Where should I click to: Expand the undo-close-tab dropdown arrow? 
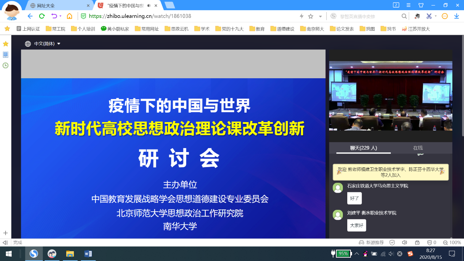(x=60, y=16)
